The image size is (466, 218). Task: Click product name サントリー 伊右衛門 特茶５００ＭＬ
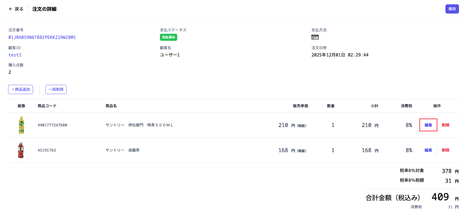coord(139,125)
